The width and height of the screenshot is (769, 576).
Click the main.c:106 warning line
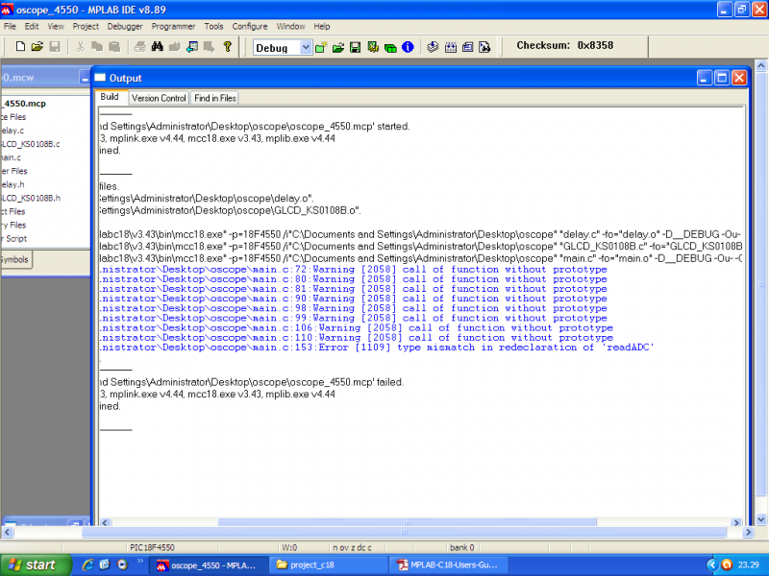pos(356,328)
